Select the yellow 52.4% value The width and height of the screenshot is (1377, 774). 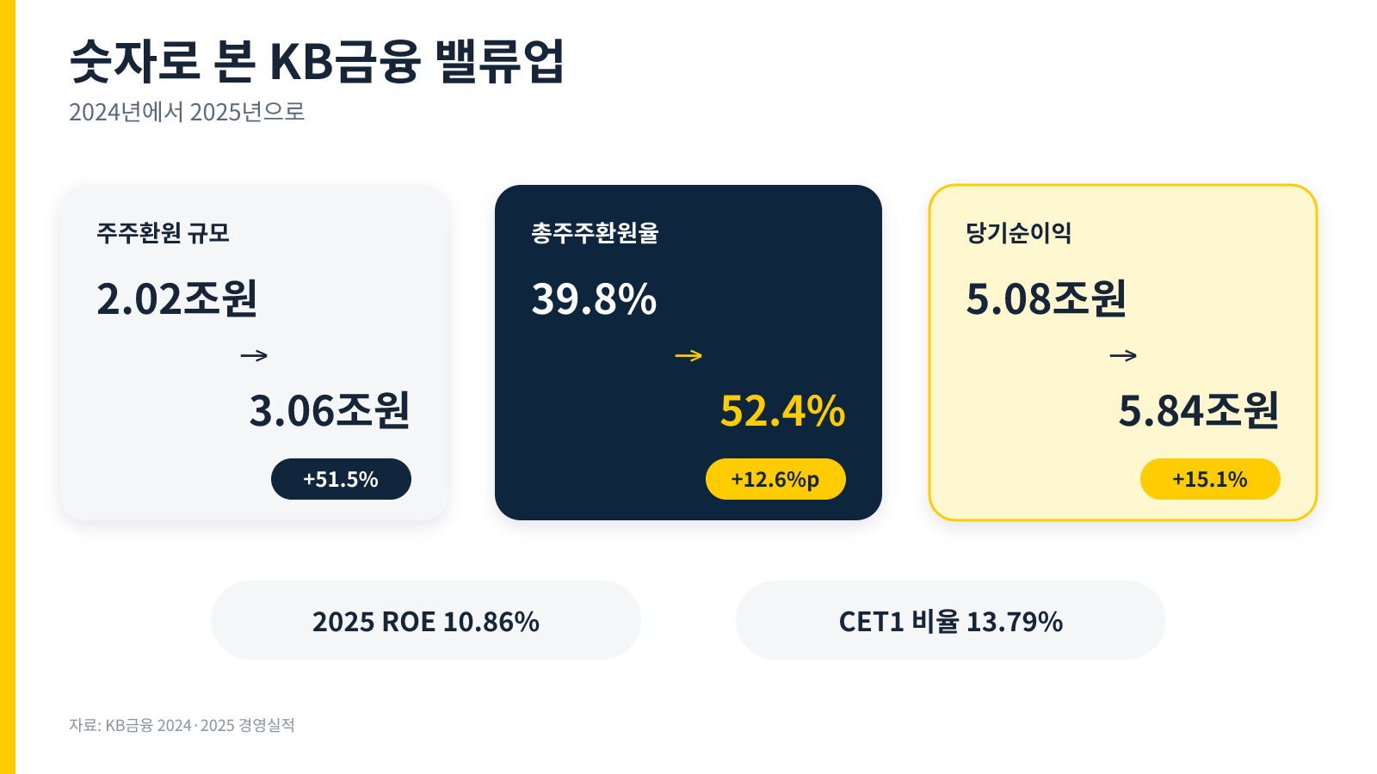782,411
